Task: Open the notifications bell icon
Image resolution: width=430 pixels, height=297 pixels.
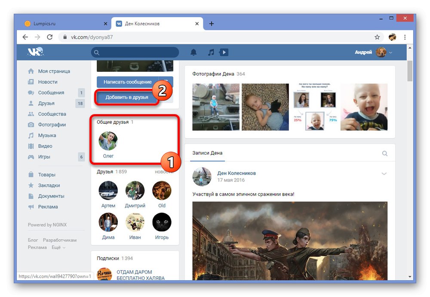Action: click(193, 52)
